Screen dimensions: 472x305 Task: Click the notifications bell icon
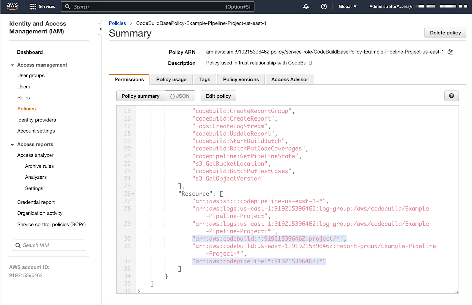(x=306, y=6)
